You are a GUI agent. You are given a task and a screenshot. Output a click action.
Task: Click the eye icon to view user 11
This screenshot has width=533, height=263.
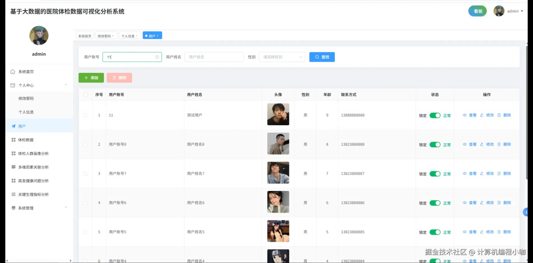click(x=465, y=115)
